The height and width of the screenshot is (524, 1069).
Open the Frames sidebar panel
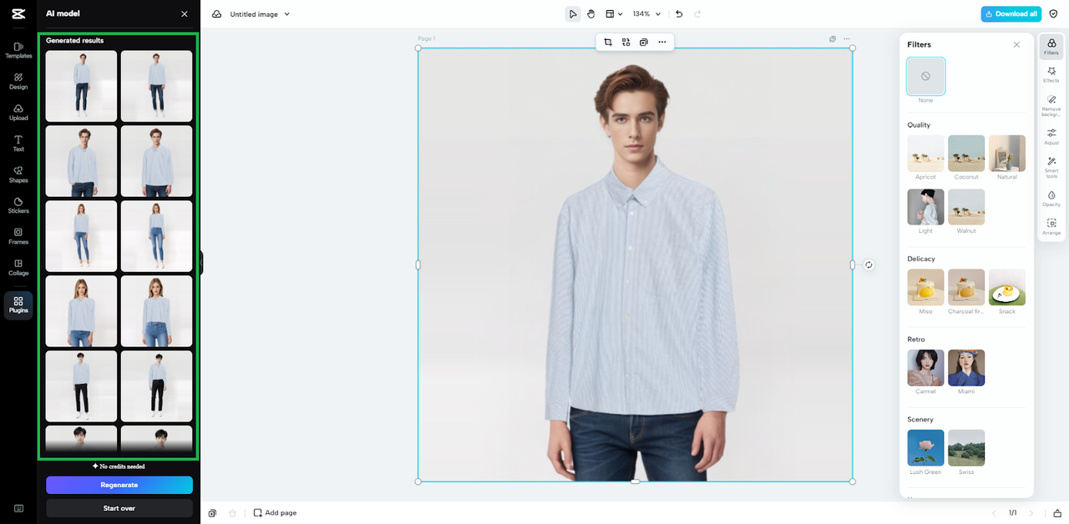[18, 236]
